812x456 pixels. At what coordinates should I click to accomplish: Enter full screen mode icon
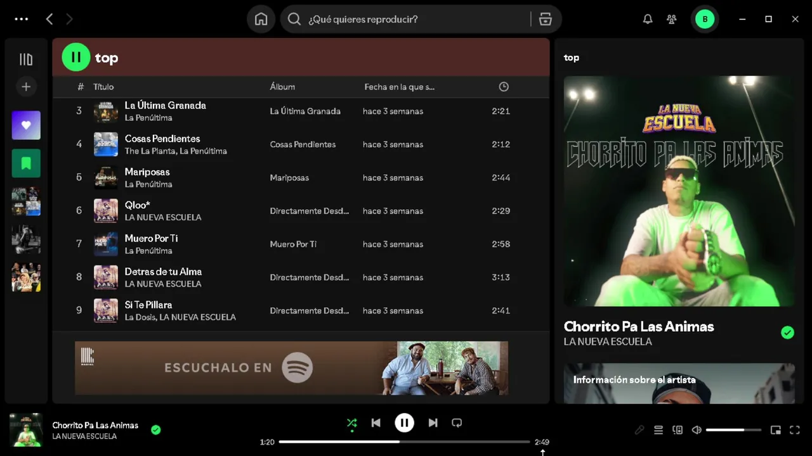[794, 430]
